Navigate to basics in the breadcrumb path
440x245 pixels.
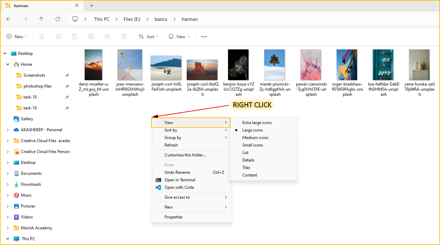click(161, 19)
